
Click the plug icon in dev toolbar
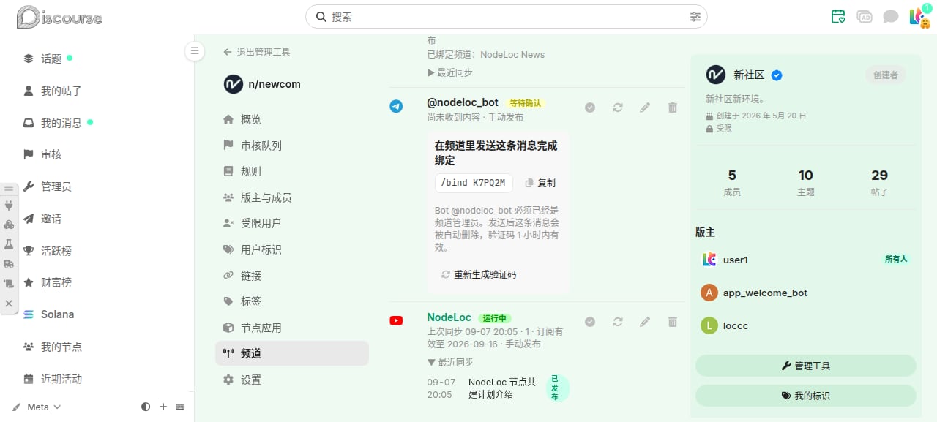(x=9, y=206)
